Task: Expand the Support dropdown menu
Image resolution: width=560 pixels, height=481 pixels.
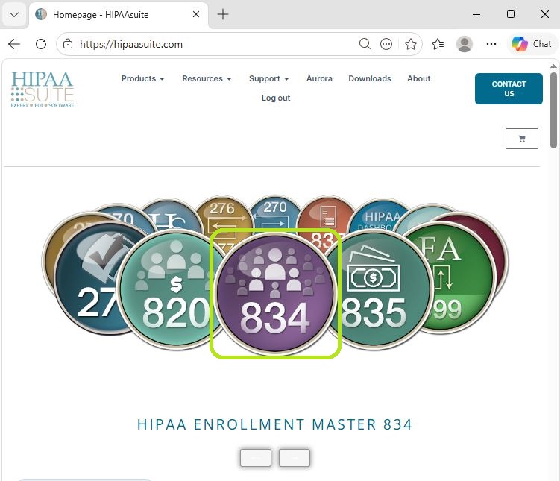Action: [269, 78]
